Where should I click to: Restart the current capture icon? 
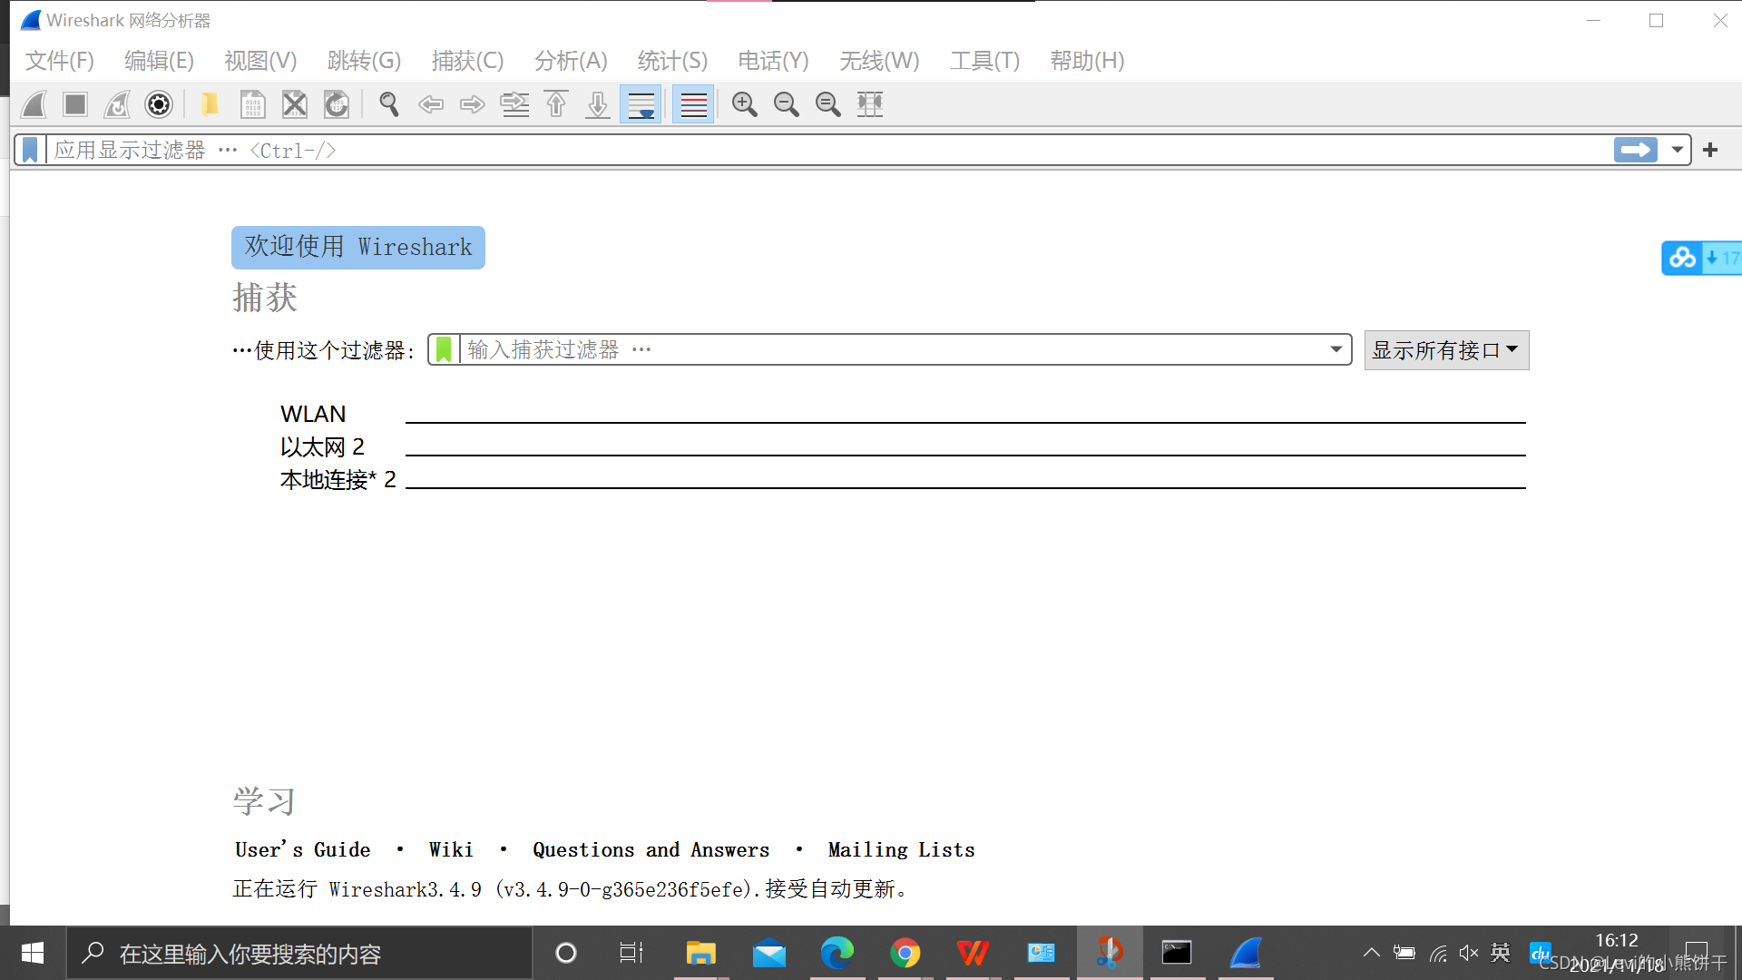117,104
